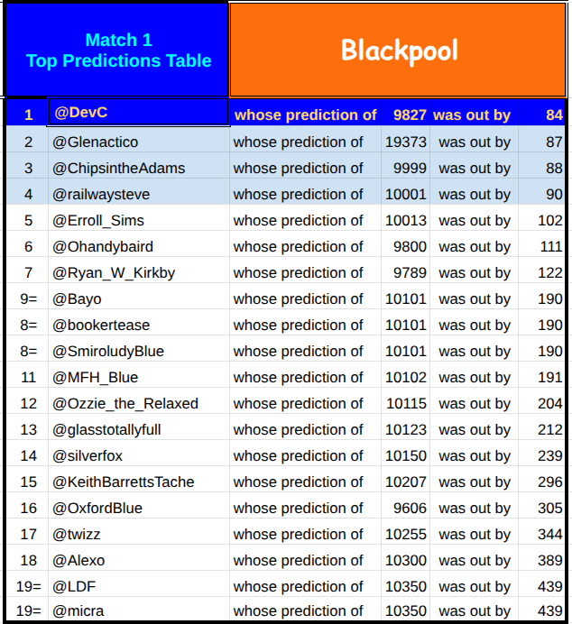The height and width of the screenshot is (624, 572).
Task: Select the @OxfordBlue cell
Action: point(139,509)
